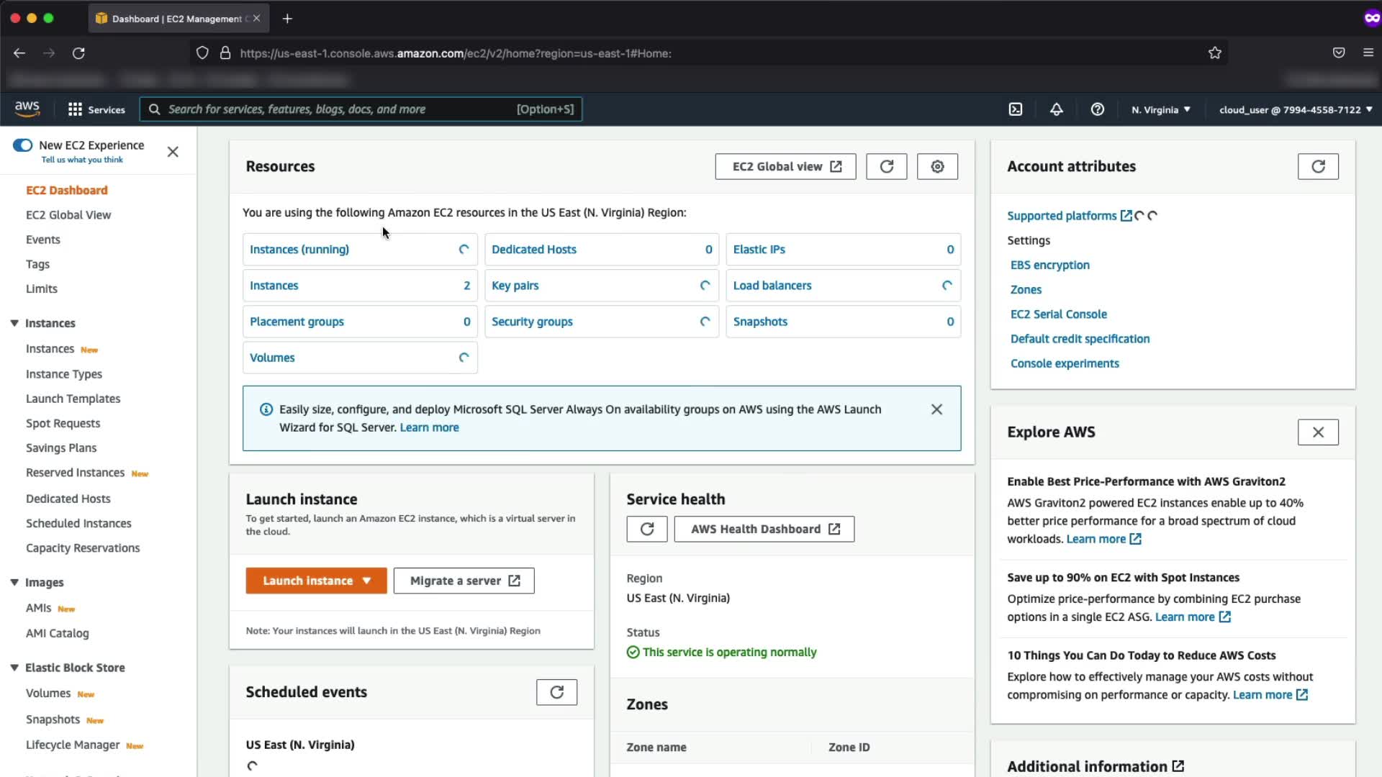Open AWS CloudShell icon in top bar
Viewport: 1382px width, 777px height.
point(1015,109)
